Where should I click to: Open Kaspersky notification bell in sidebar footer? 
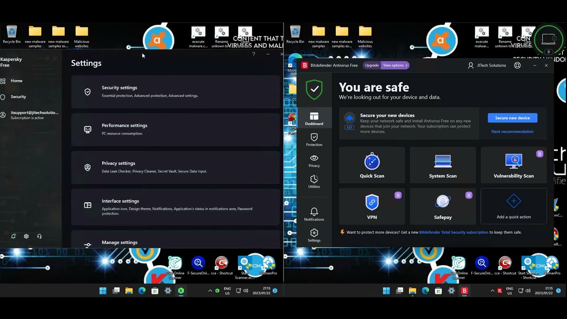(13, 236)
